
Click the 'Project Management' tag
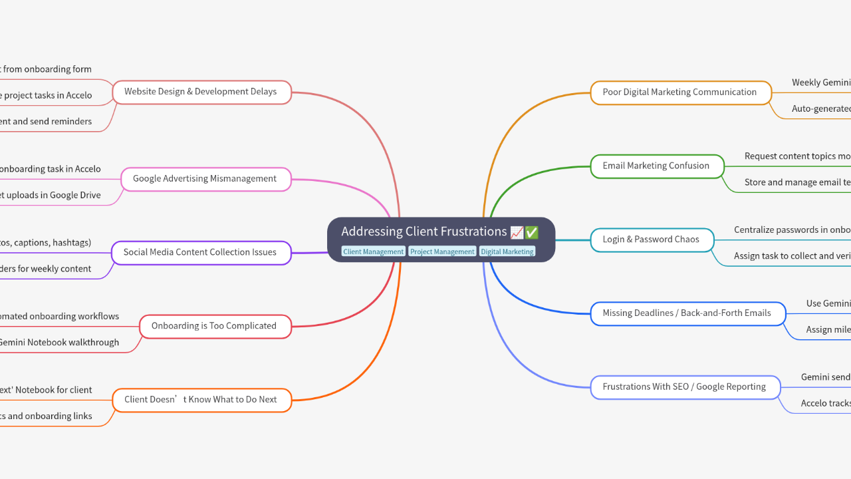pos(442,251)
